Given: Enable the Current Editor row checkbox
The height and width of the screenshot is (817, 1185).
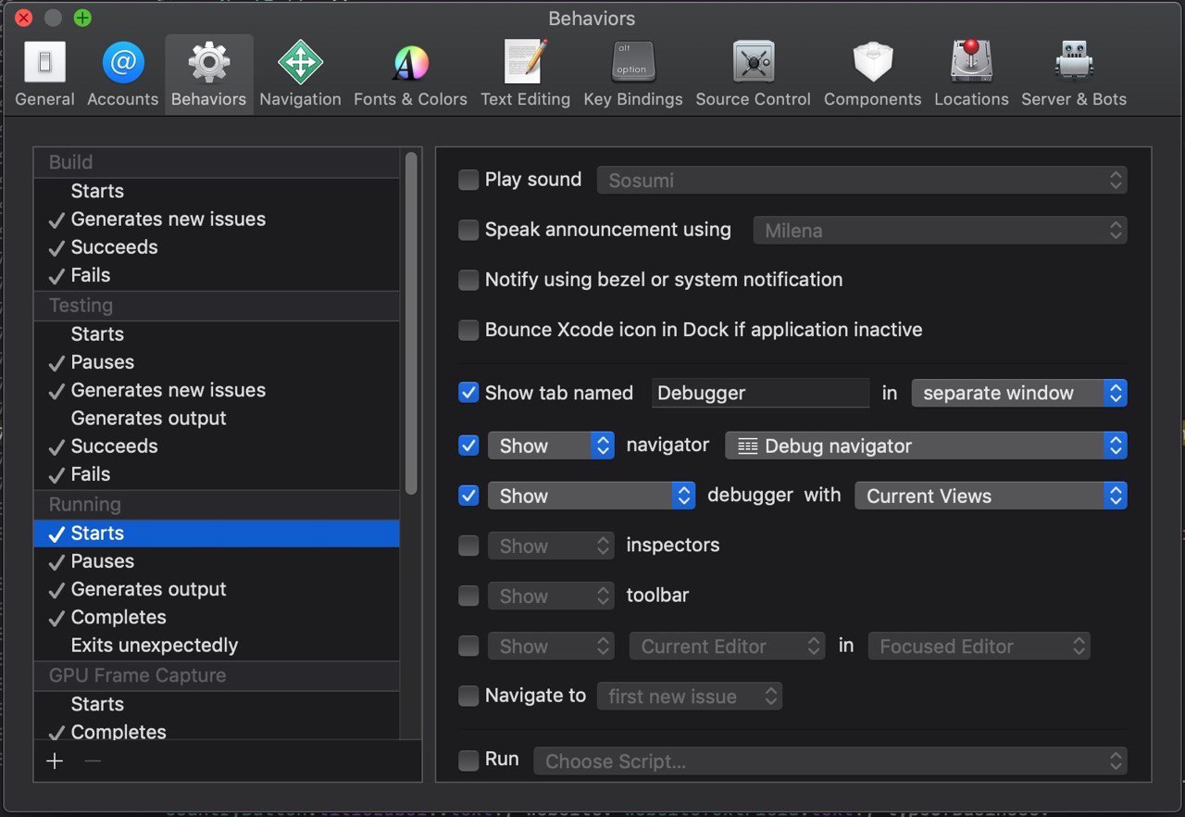Looking at the screenshot, I should tap(468, 646).
